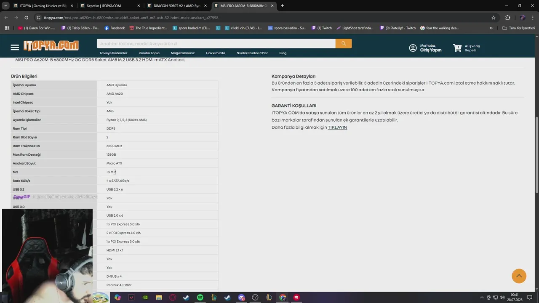
Task: Open the (1) Twitch bookmark
Action: tap(322, 28)
